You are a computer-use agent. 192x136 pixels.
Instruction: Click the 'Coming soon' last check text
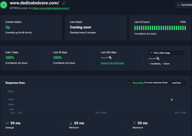(80, 27)
